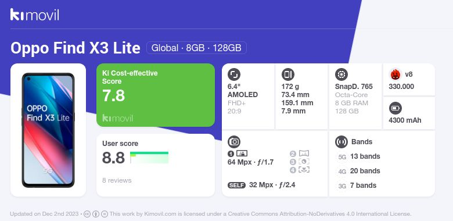Click the AnTuTu red benchmark icon
The width and height of the screenshot is (453, 221).
(x=396, y=74)
